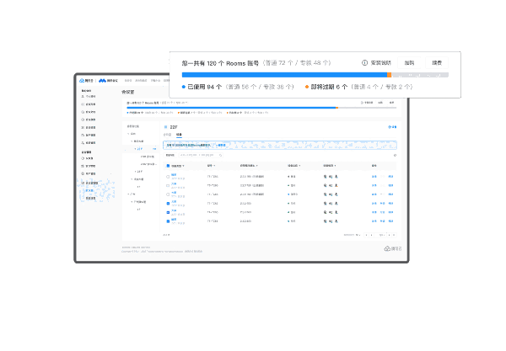506x351 pixels.
Task: Click the 加购 button in Rooms card
Action: [x=409, y=63]
